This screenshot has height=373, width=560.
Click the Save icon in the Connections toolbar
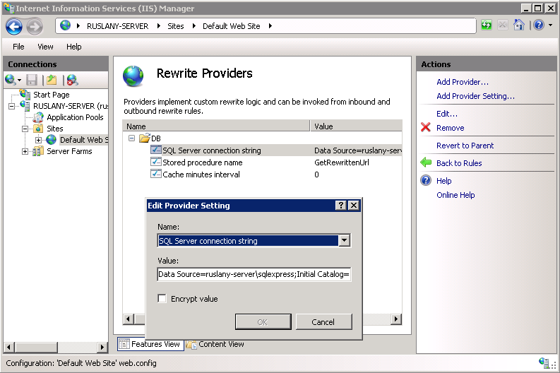click(x=32, y=81)
